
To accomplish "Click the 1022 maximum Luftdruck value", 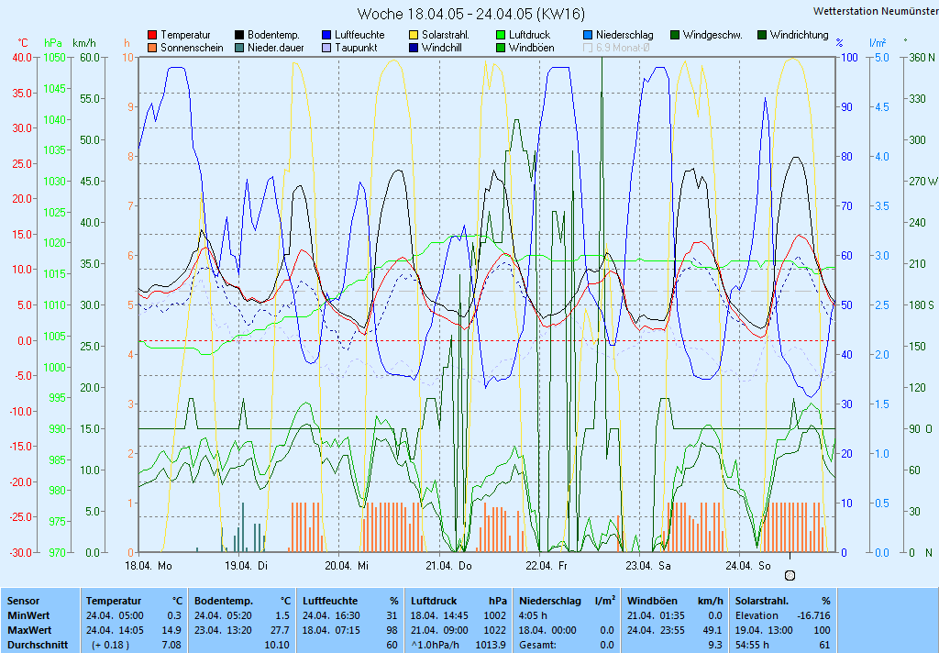I will [x=496, y=630].
